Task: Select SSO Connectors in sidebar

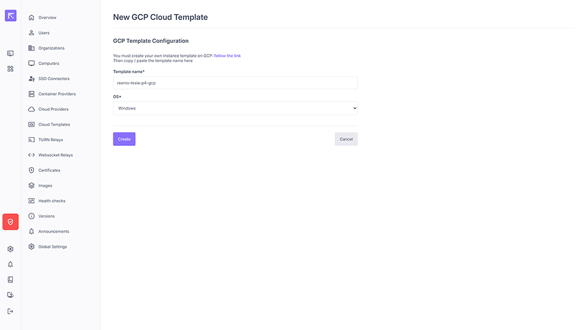Action: 53,79
